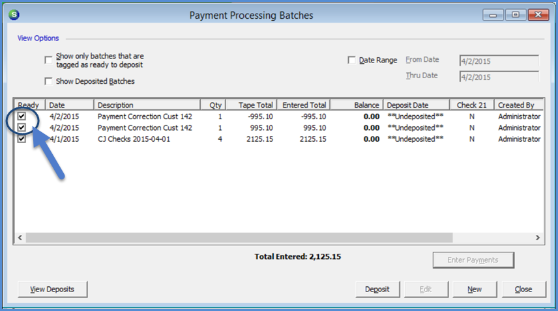This screenshot has height=311, width=558.
Task: Sort by the Qty column header
Action: pyautogui.click(x=213, y=105)
